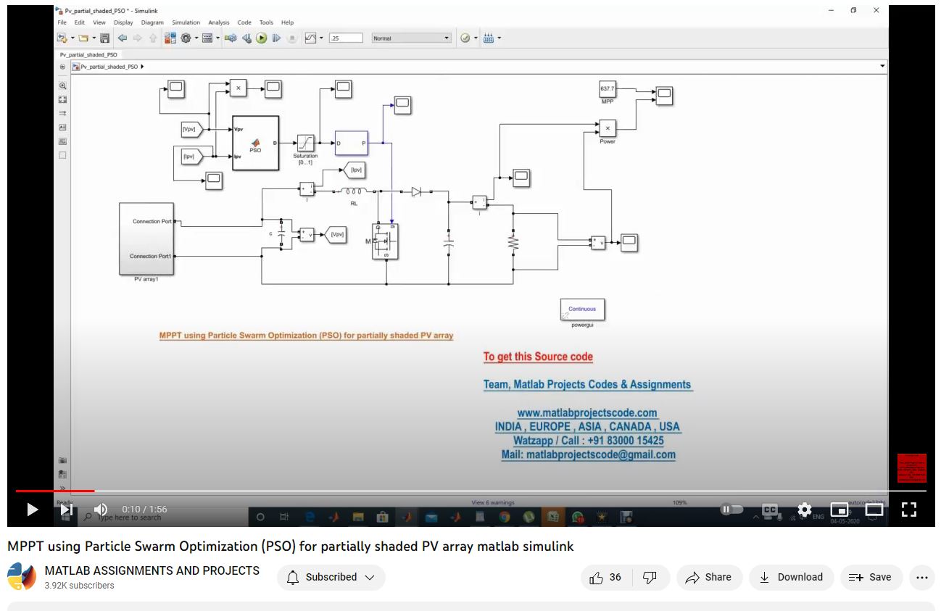The image size is (941, 611).
Task: Switch to miniplayer mode
Action: pos(839,510)
